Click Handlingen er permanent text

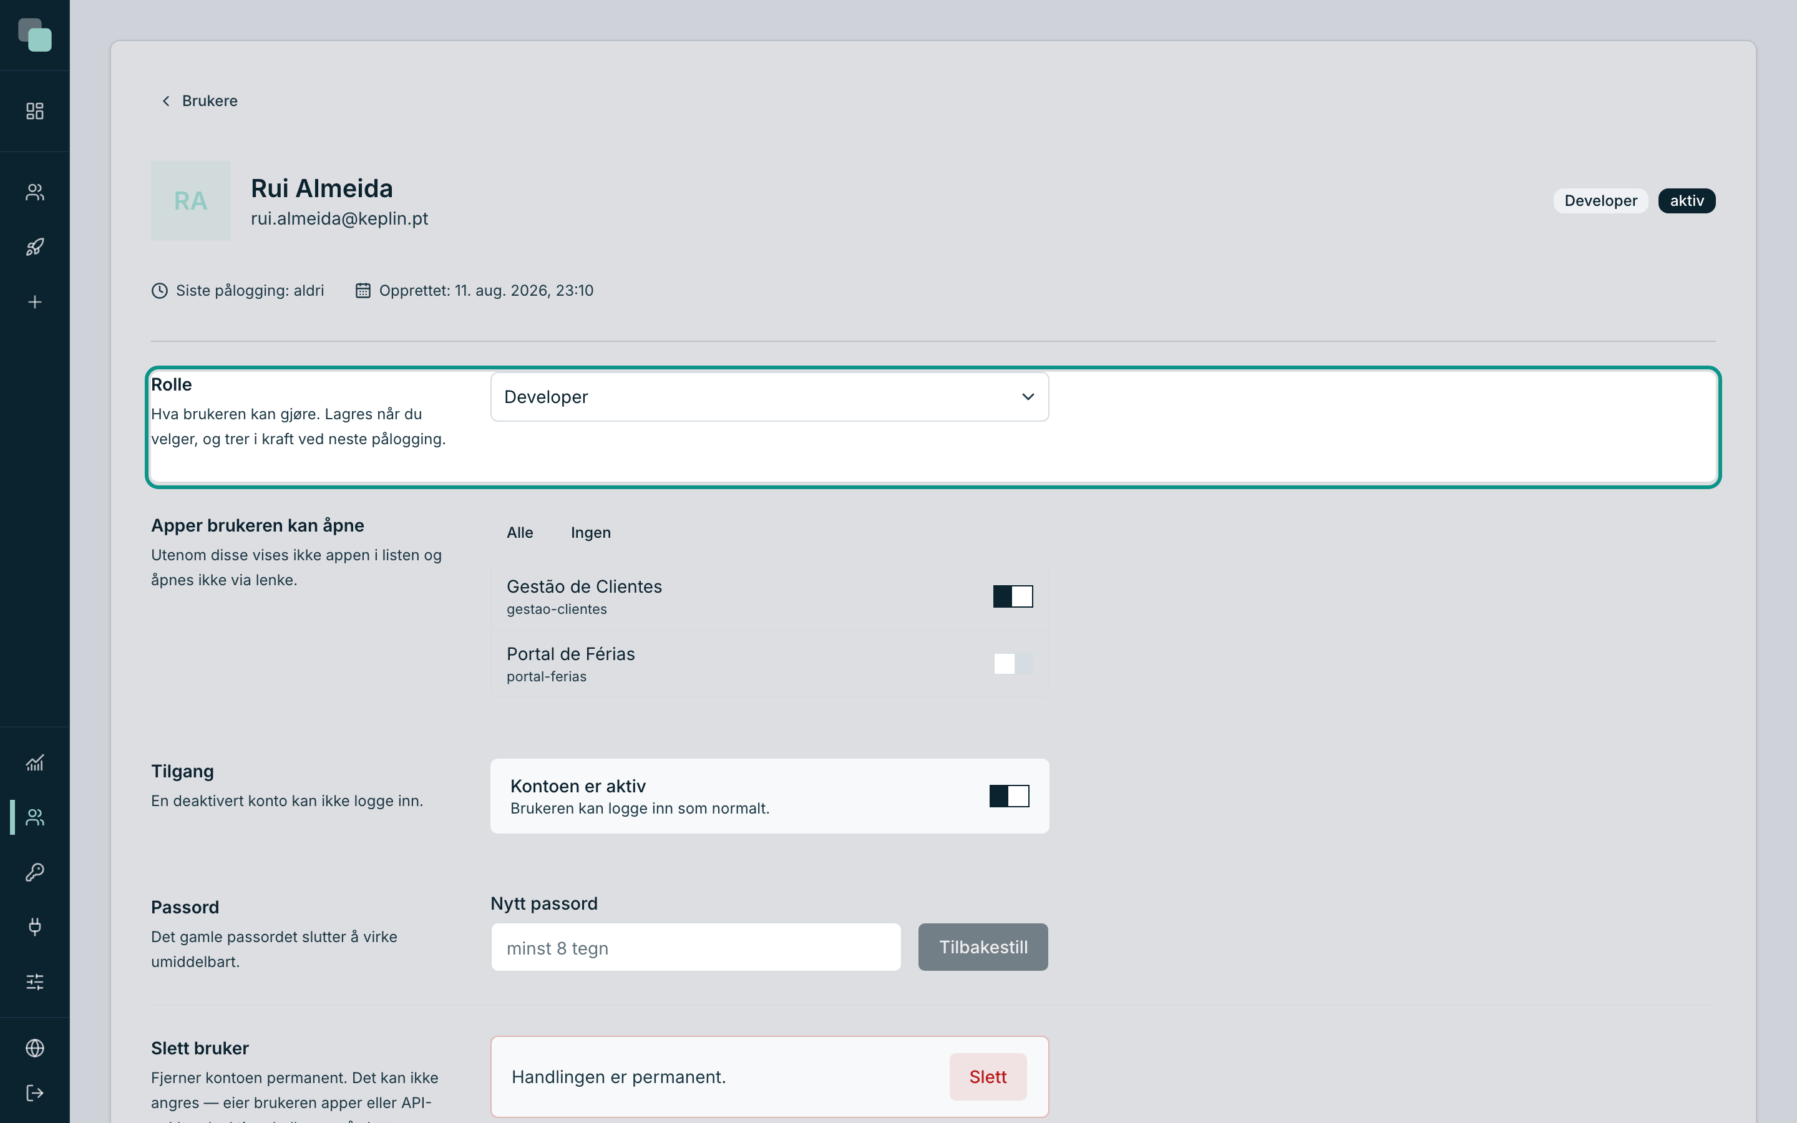(x=618, y=1077)
